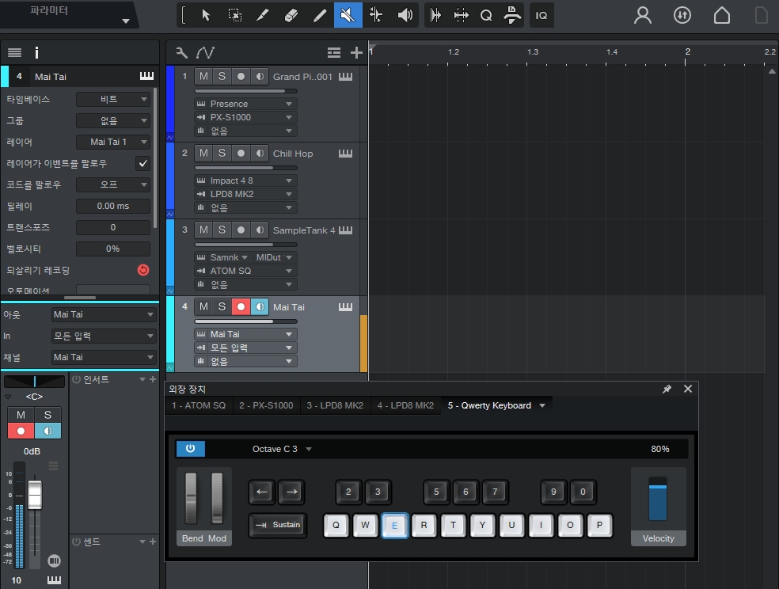
Task: Click the retrospective recording red icon
Action: pos(143,270)
